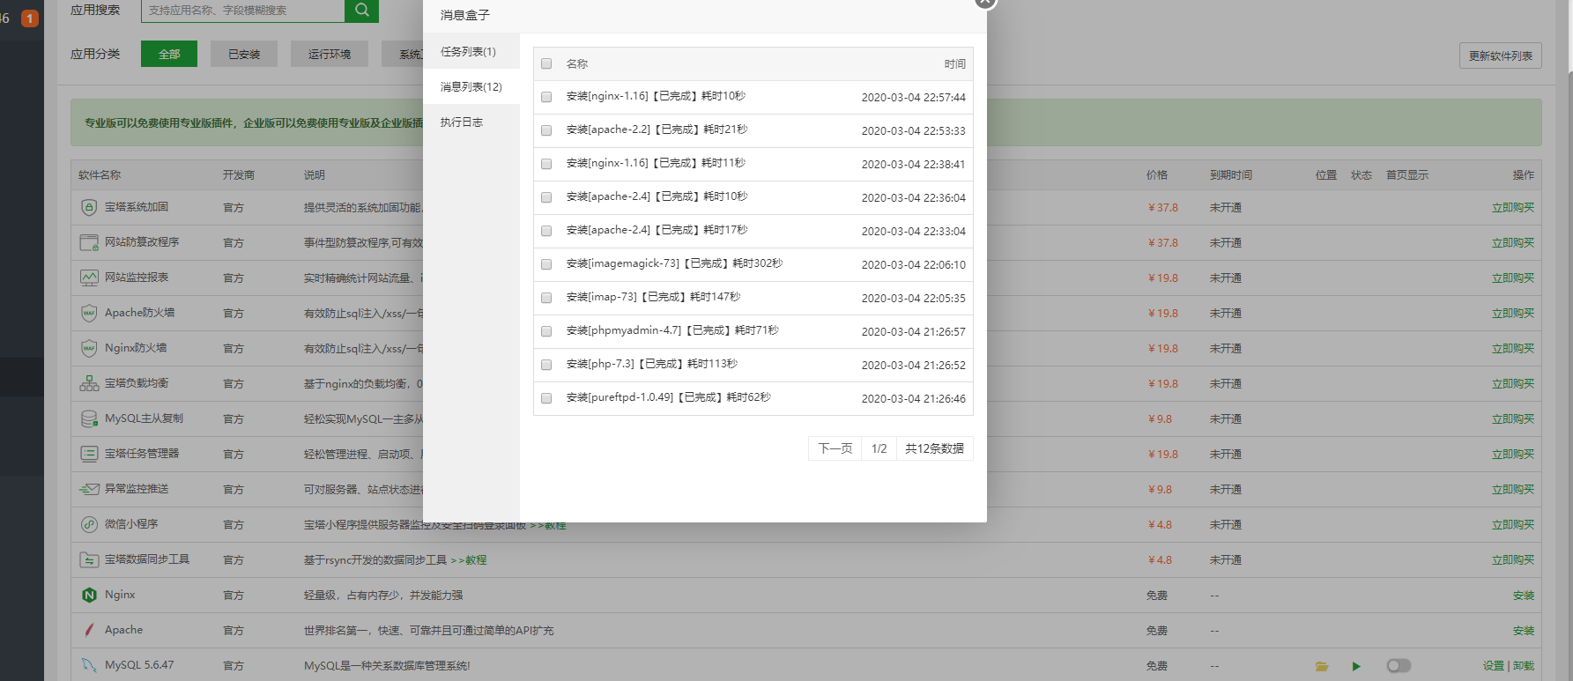Click the 网站监控报表 chart icon
Image resolution: width=1573 pixels, height=681 pixels.
click(x=89, y=278)
